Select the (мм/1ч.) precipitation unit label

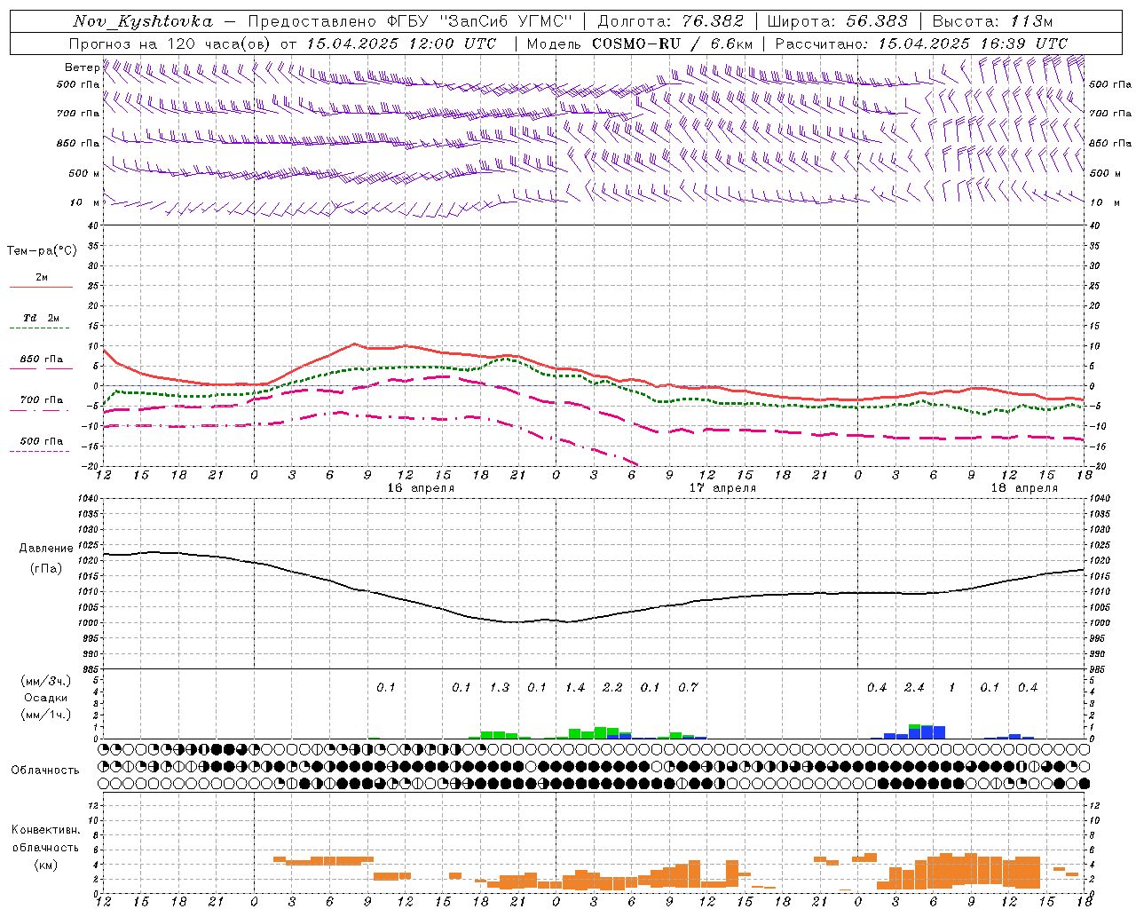[x=46, y=715]
